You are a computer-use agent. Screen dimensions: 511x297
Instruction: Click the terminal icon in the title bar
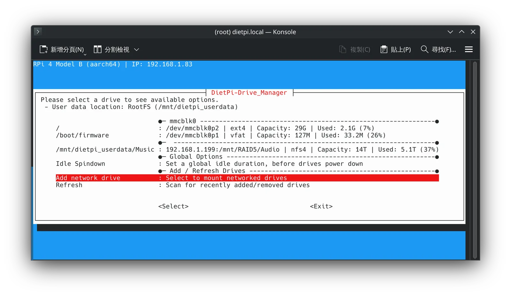(38, 32)
